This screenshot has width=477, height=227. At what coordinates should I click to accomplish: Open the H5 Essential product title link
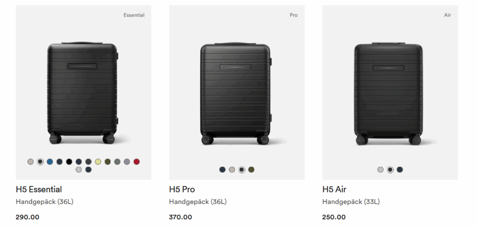(39, 189)
